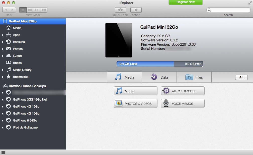Click the All button
Screen dimensions: 253x155
[x=241, y=77]
